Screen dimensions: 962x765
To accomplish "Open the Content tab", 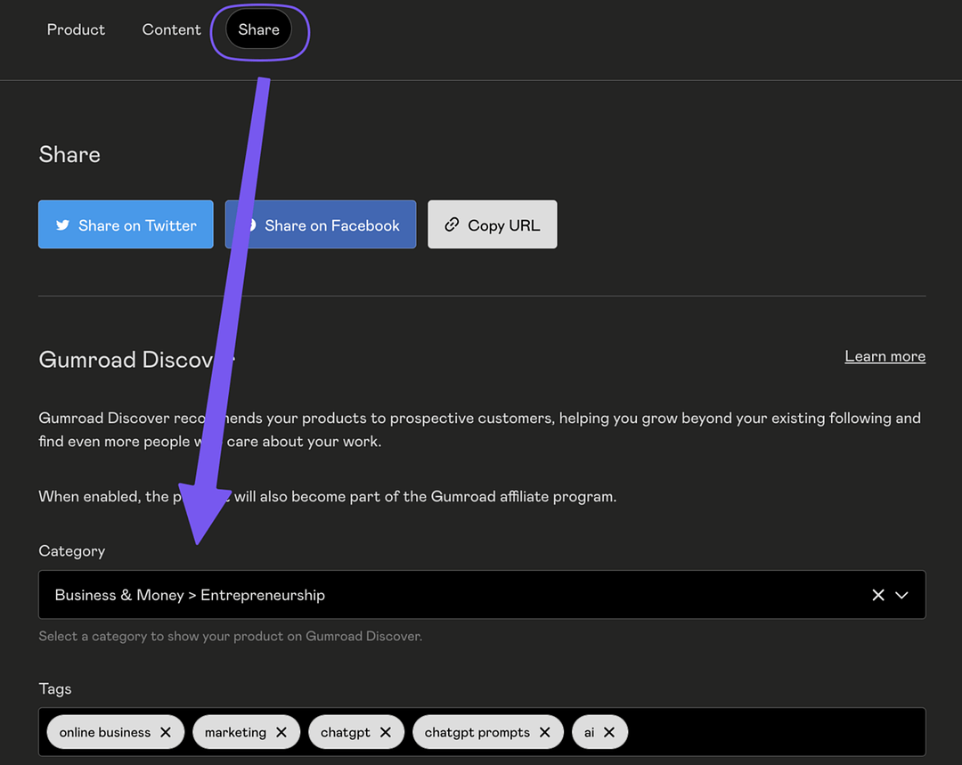I will pos(171,29).
